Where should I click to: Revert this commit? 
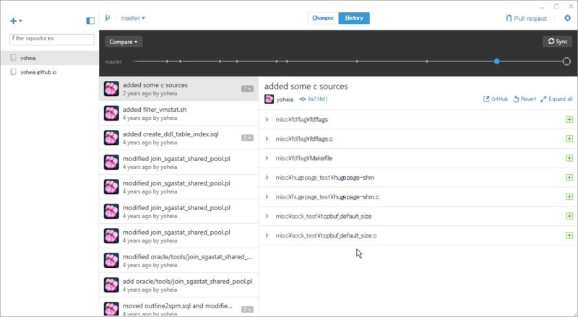pos(525,99)
